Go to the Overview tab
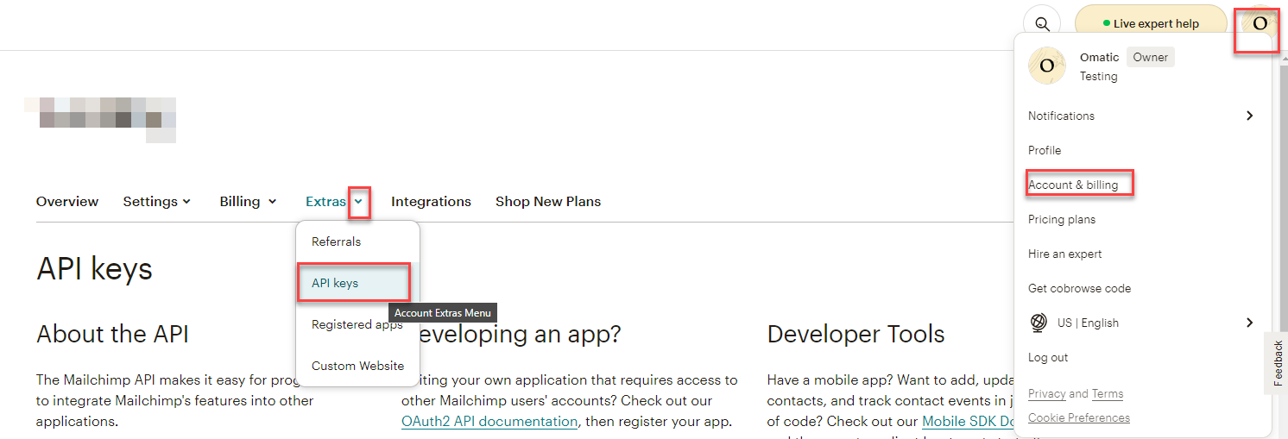The image size is (1288, 439). [x=67, y=202]
